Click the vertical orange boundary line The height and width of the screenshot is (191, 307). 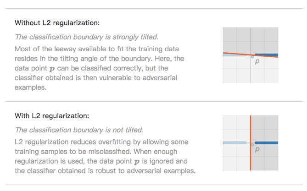(251, 128)
